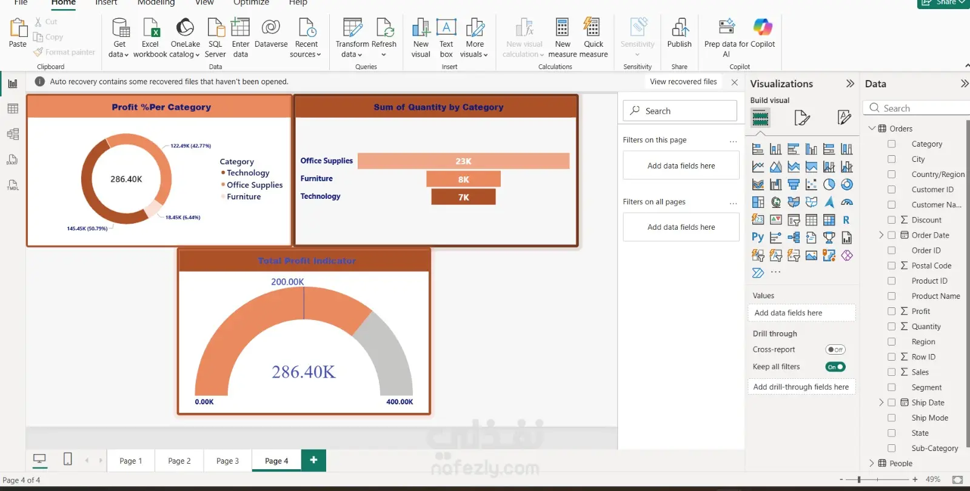Viewport: 970px width, 491px height.
Task: Turn on the Cross-report toggle
Action: (835, 350)
